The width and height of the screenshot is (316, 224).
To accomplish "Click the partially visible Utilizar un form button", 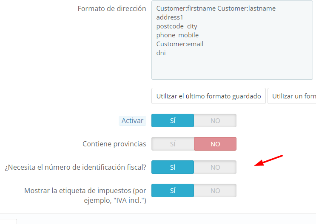I will [292, 96].
